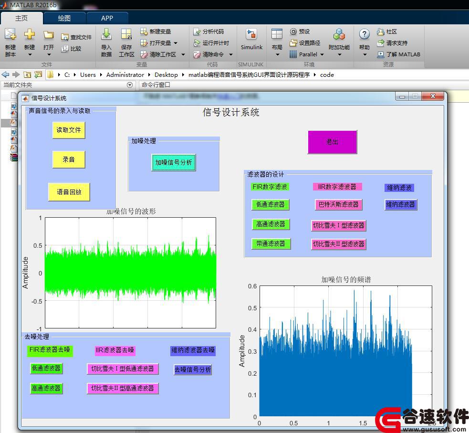The height and width of the screenshot is (433, 469).
Task: Click the 切比雪夫 I 型低通滤波器 button
Action: 123,369
